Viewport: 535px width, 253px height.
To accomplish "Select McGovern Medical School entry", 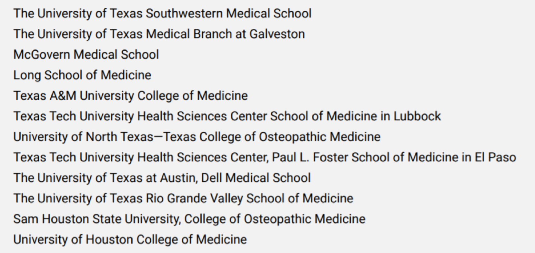I will [x=86, y=55].
